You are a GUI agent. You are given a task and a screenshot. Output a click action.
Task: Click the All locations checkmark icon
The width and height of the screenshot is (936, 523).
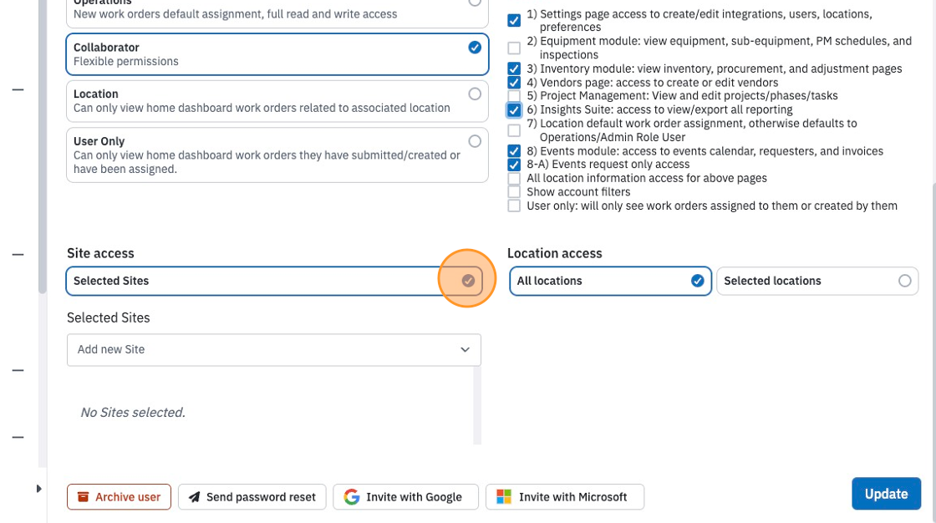pos(697,281)
